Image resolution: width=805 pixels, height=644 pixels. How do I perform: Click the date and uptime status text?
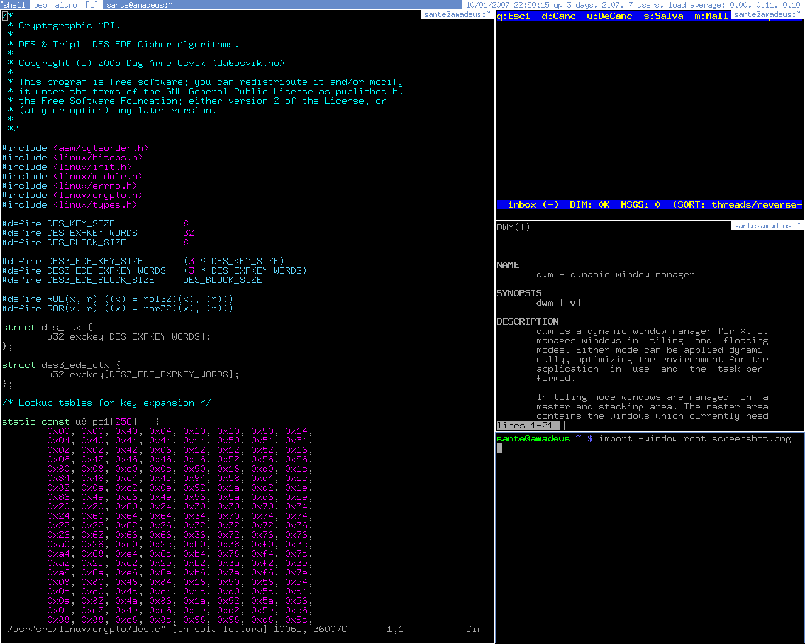633,4
